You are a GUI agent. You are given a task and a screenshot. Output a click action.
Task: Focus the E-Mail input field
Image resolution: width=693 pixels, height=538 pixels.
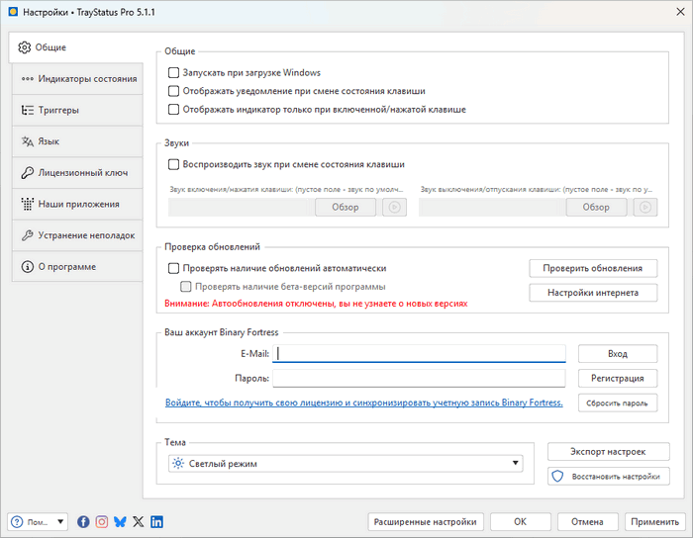pos(419,353)
